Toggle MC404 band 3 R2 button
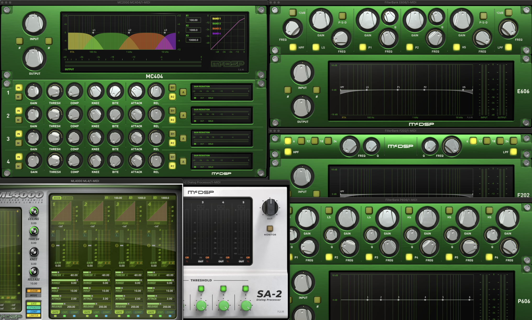The width and height of the screenshot is (532, 320). (172, 143)
